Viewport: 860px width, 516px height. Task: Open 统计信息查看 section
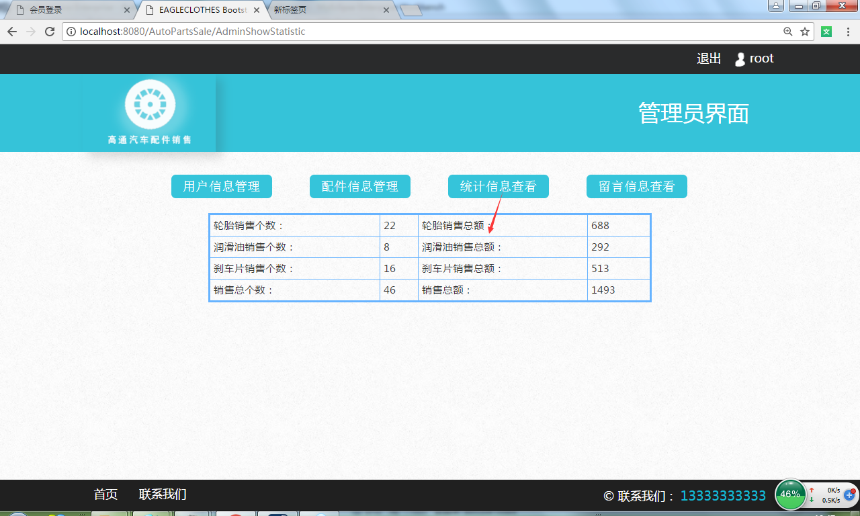click(x=499, y=186)
